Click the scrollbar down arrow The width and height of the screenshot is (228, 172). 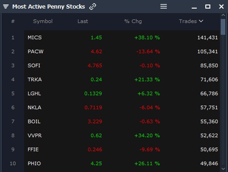click(x=223, y=169)
